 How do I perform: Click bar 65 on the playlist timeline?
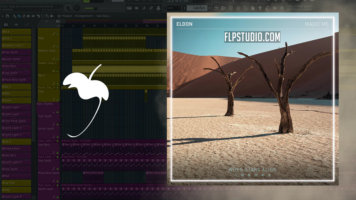tap(84, 26)
